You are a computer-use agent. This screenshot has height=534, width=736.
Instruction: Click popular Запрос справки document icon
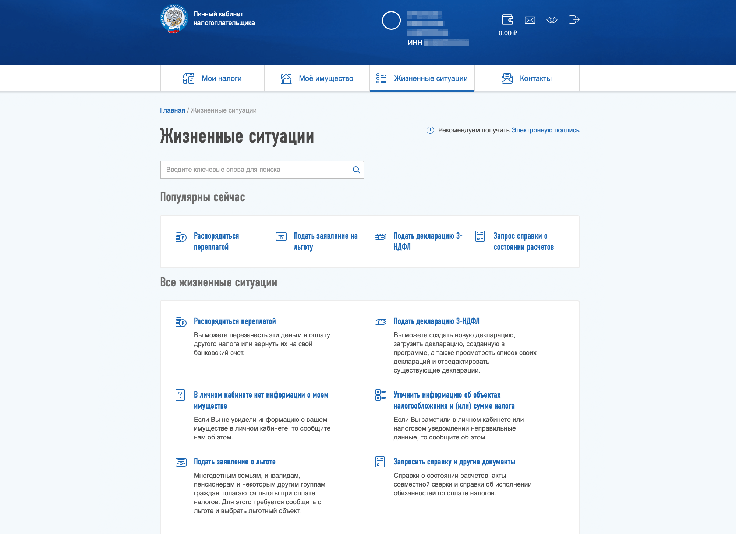[x=480, y=236]
